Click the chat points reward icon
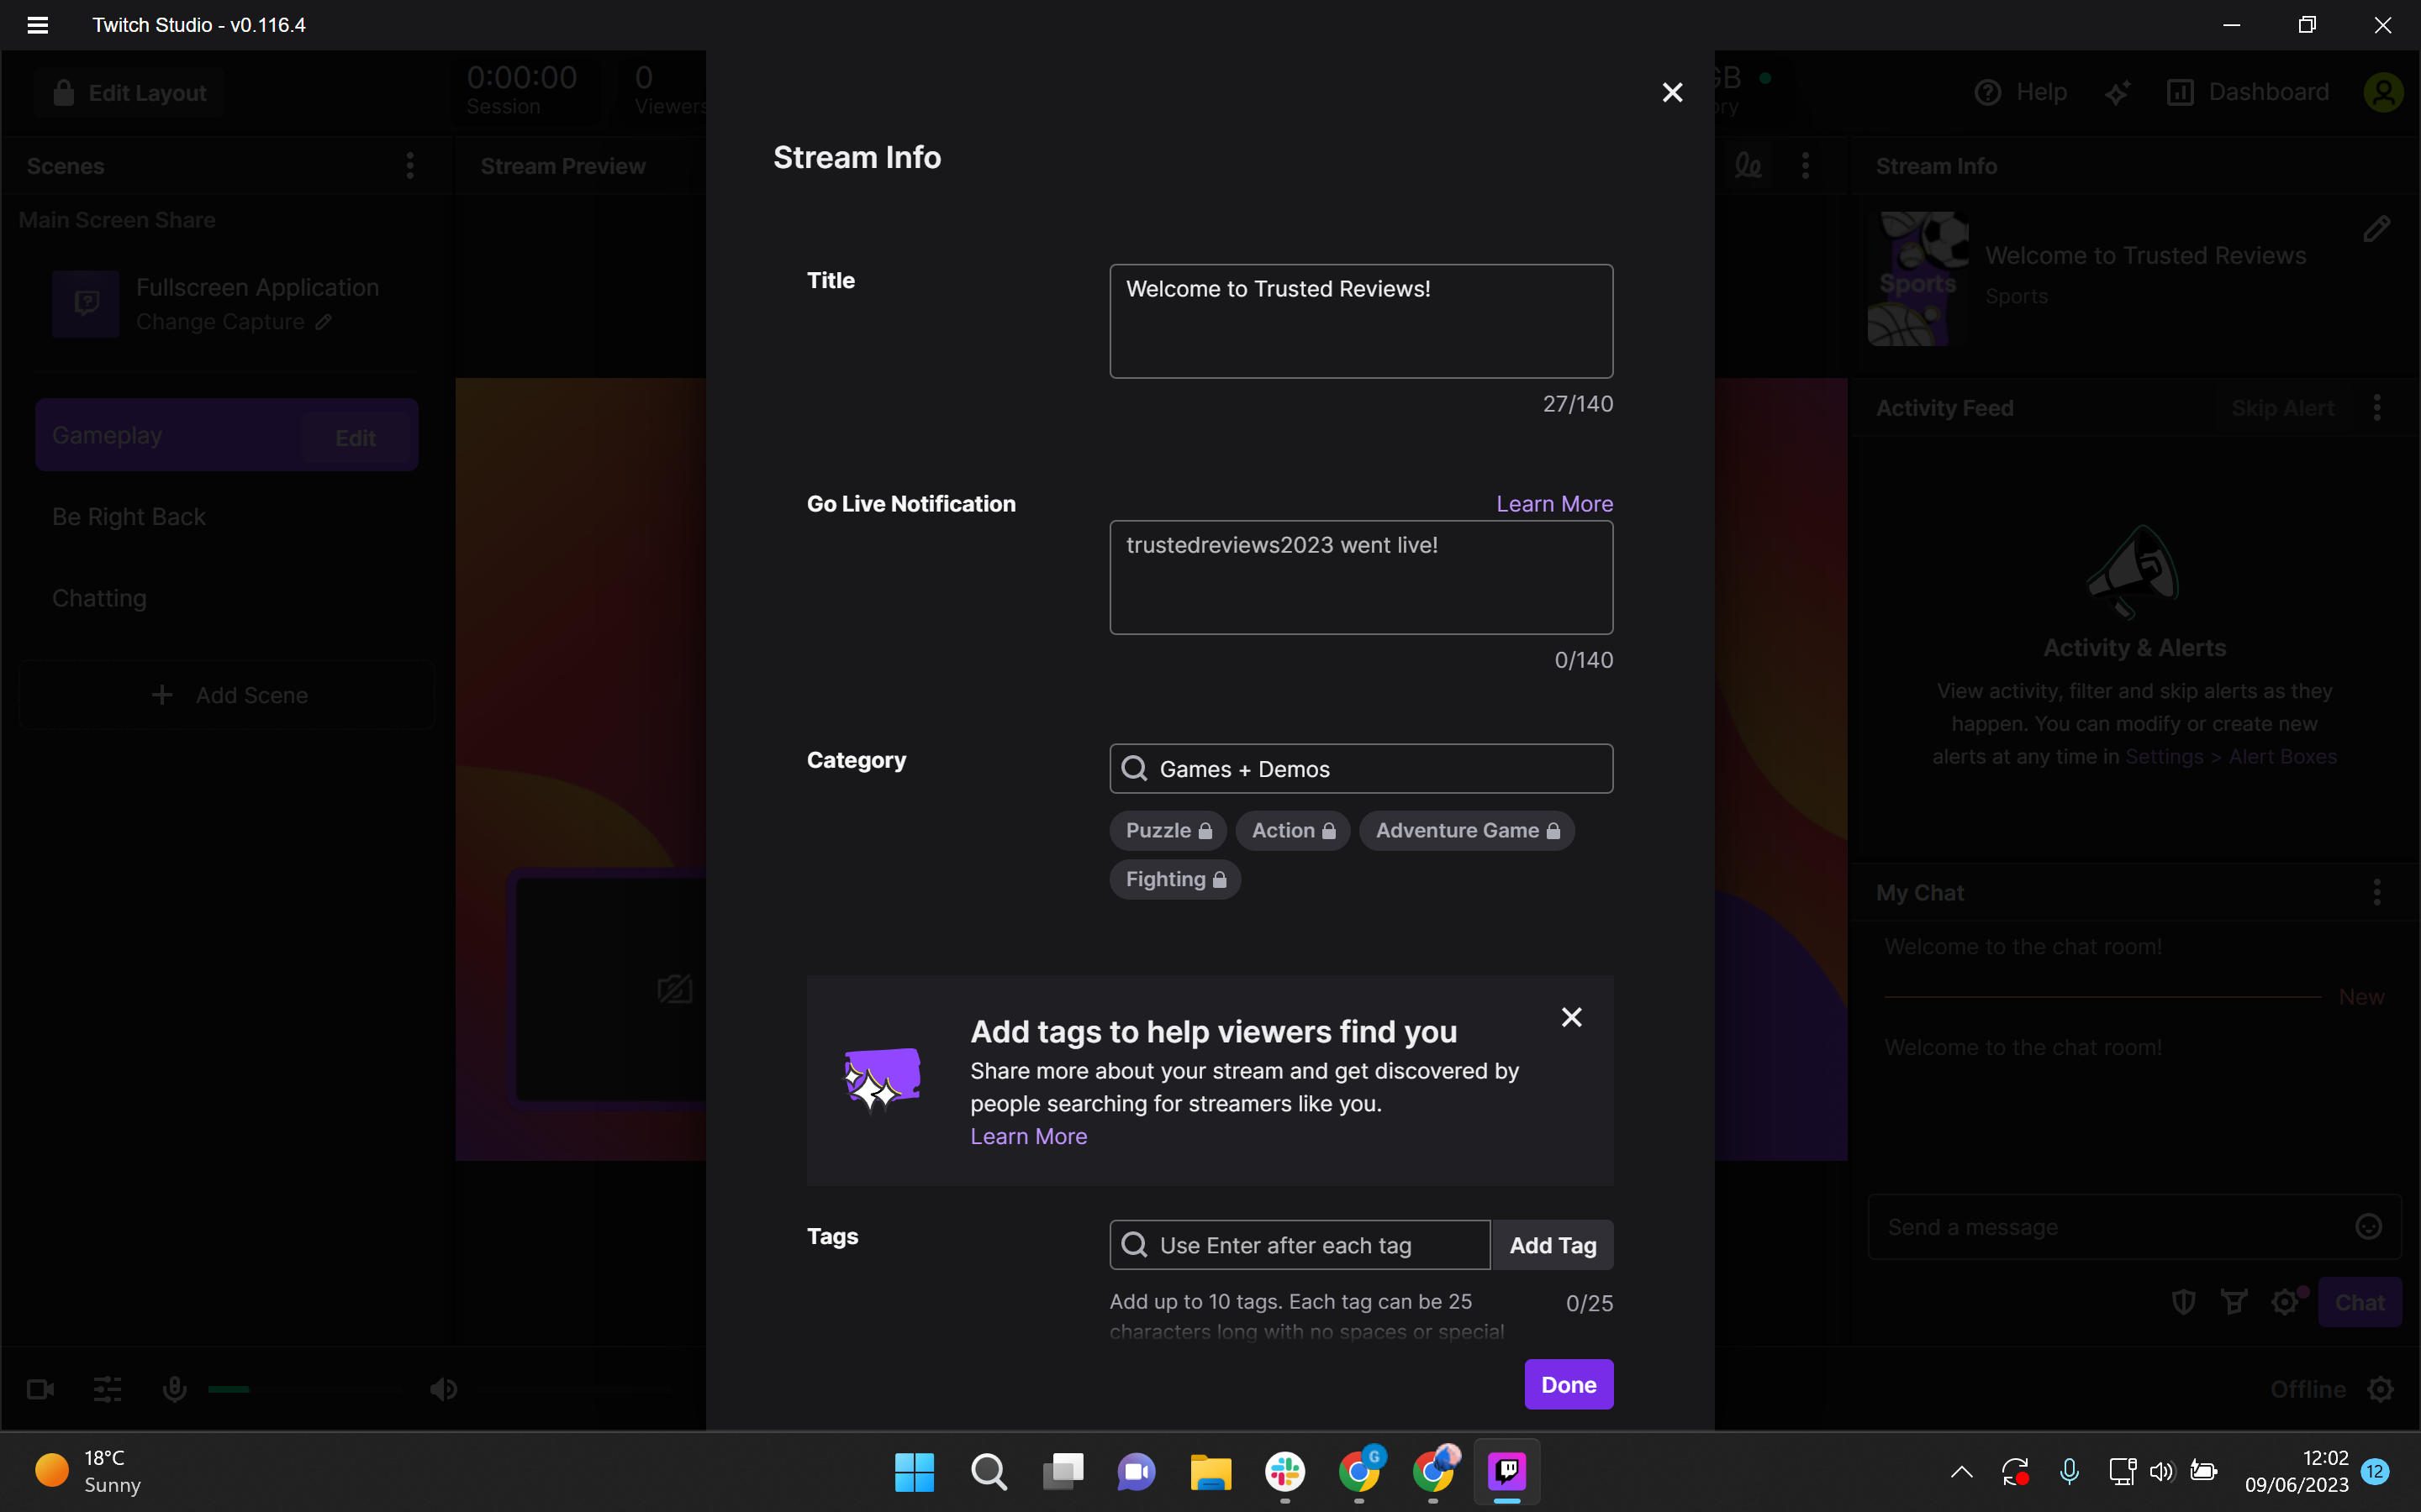 (x=2234, y=1302)
